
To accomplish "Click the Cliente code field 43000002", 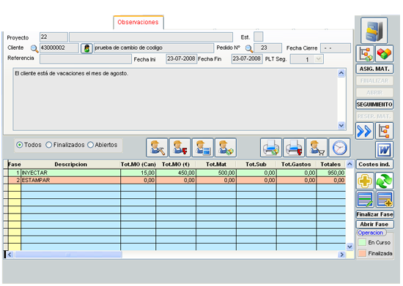I will click(x=59, y=48).
